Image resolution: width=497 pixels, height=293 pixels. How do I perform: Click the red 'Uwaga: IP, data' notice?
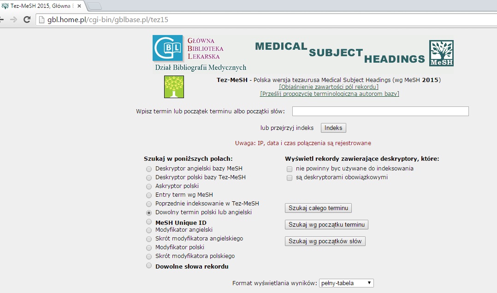coord(303,143)
